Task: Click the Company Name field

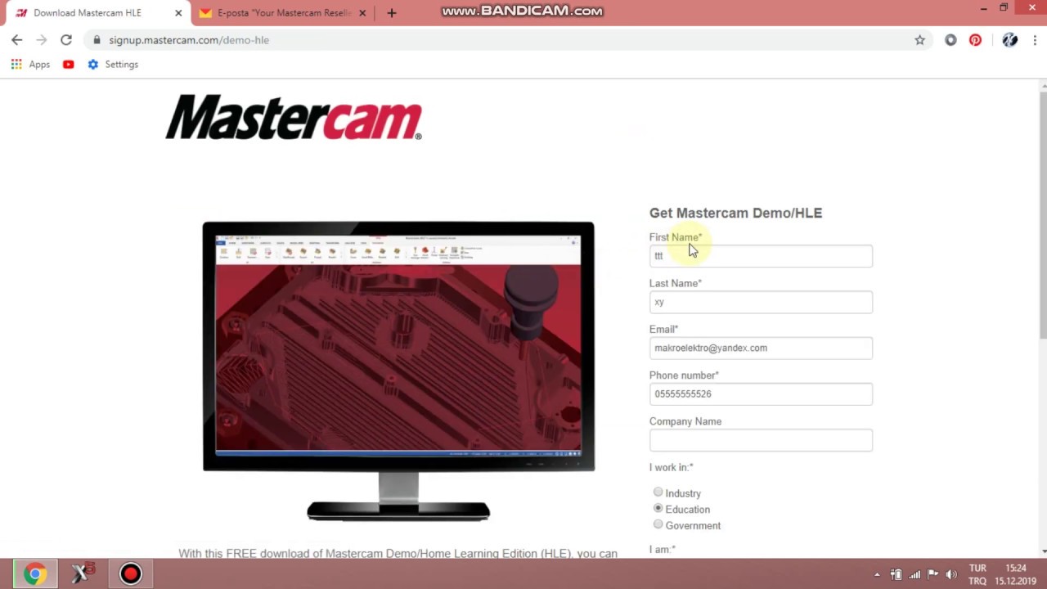Action: click(761, 440)
